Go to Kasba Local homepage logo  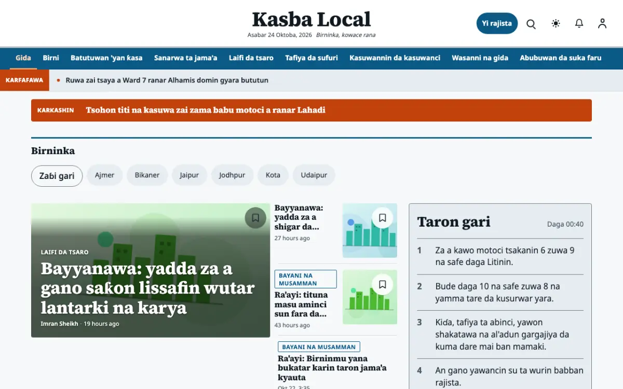point(311,20)
